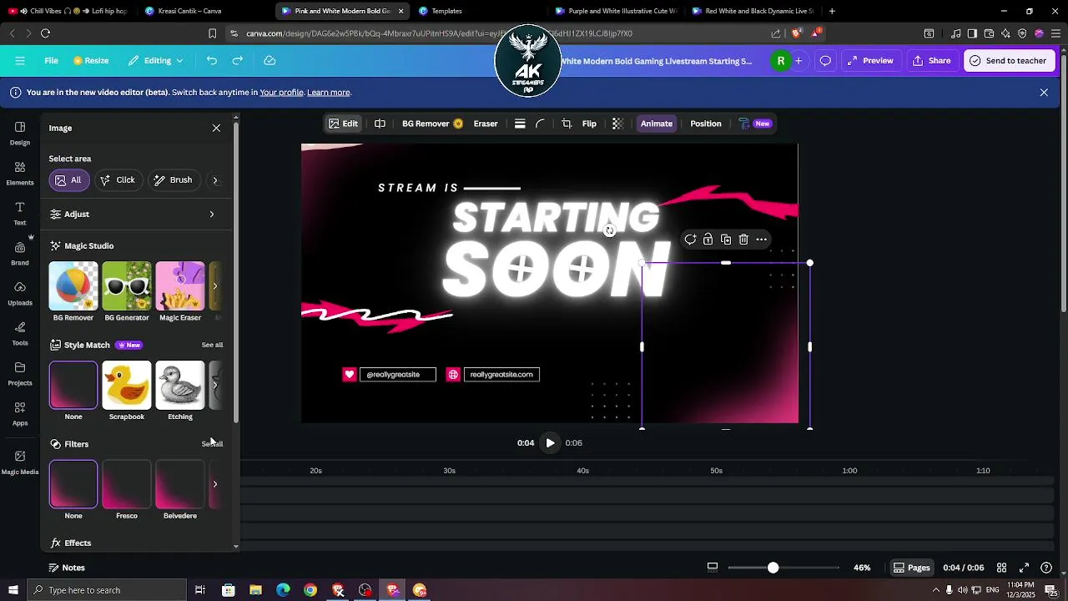Open the Uploads sidebar panel

(x=20, y=294)
